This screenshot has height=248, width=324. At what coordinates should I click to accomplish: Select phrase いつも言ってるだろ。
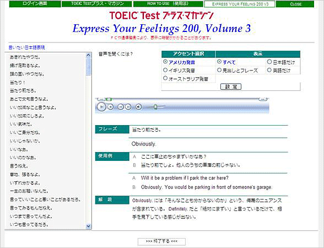[x=29, y=224]
